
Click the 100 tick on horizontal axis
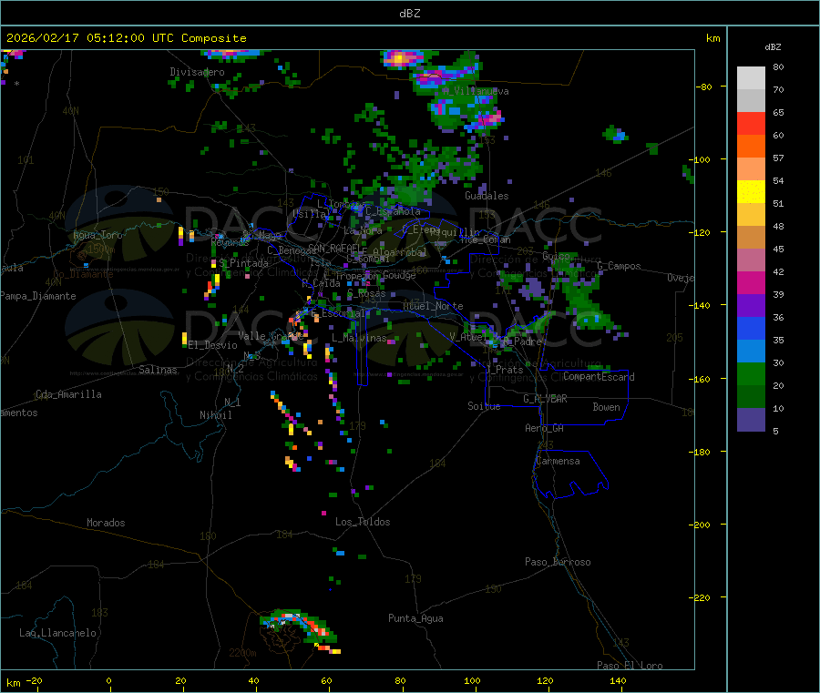click(x=472, y=681)
